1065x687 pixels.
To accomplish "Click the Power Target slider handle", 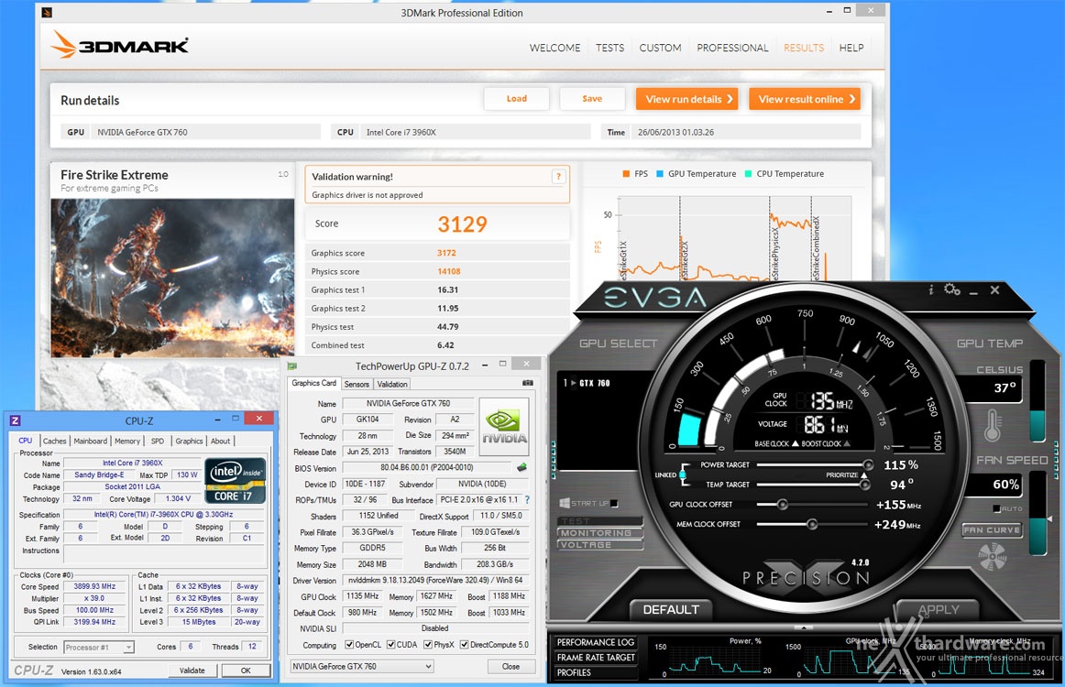I will 868,465.
